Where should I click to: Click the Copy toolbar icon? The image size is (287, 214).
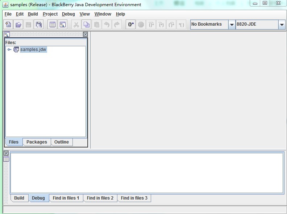pyautogui.click(x=86, y=25)
